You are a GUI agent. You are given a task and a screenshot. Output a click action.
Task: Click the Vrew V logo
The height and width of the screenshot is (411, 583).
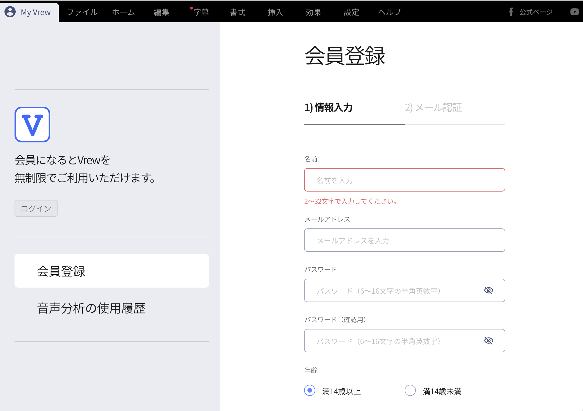[x=32, y=125]
